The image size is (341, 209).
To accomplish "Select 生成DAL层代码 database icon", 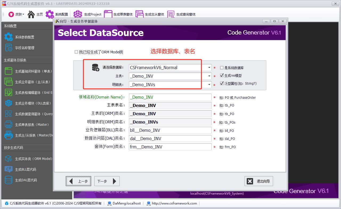I will pos(9,180).
